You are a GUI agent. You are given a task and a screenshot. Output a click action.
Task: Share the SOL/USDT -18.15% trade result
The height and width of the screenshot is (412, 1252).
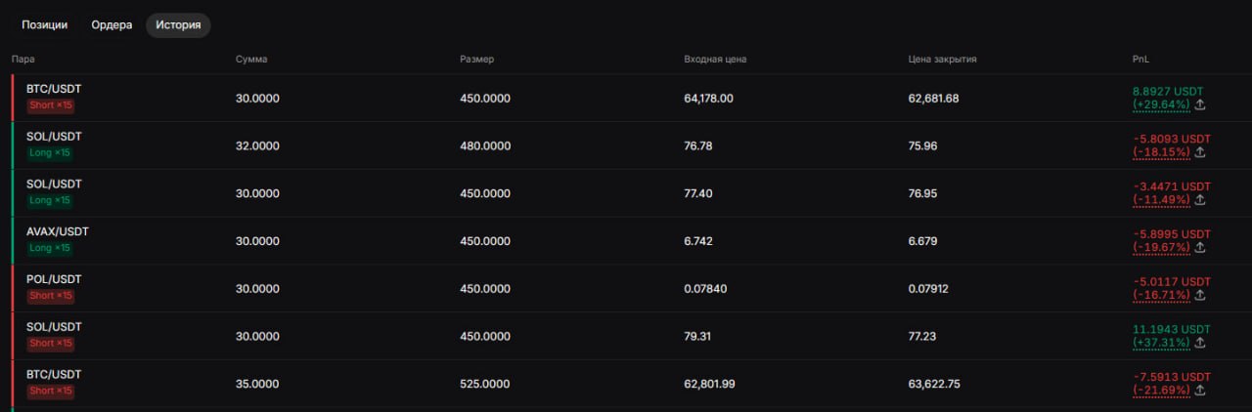point(1200,152)
